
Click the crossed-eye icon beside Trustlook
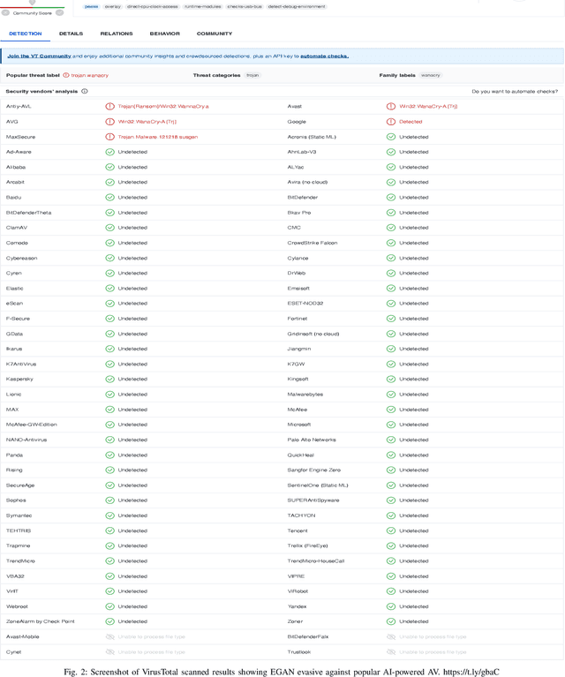pyautogui.click(x=391, y=651)
